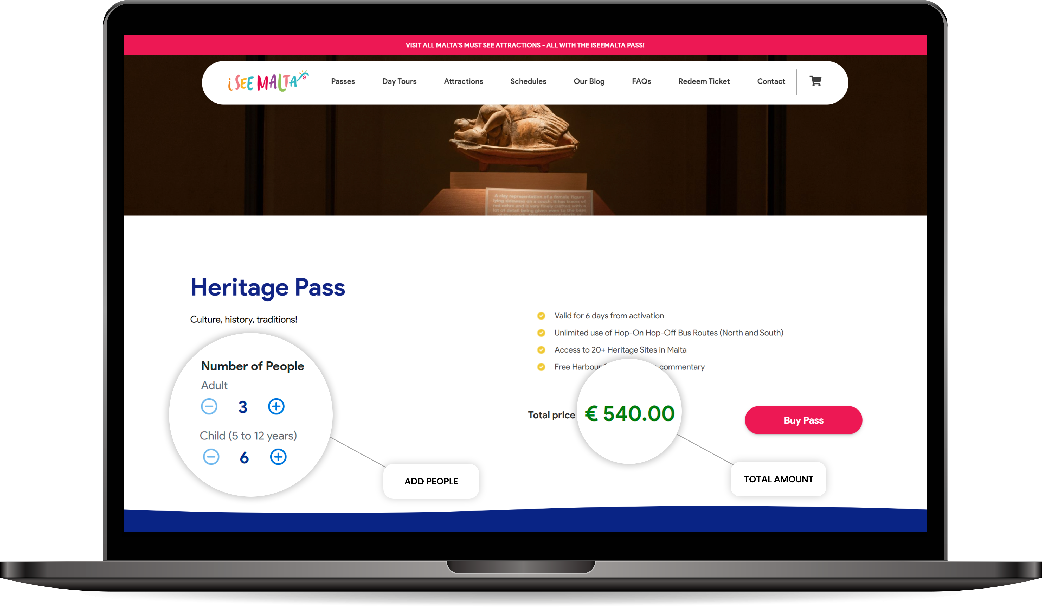The width and height of the screenshot is (1042, 607).
Task: Open the Passes menu item
Action: (x=343, y=81)
